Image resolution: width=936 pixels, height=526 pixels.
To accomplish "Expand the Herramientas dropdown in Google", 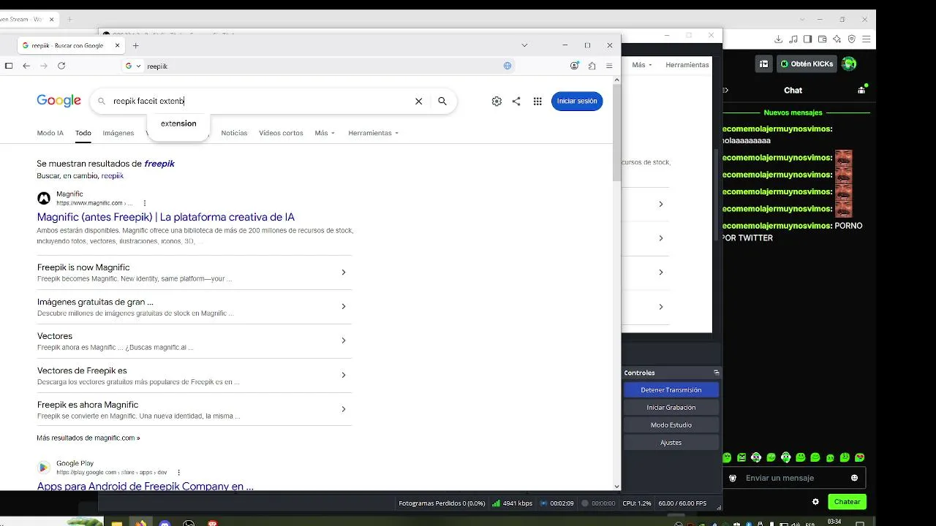I will pos(374,133).
